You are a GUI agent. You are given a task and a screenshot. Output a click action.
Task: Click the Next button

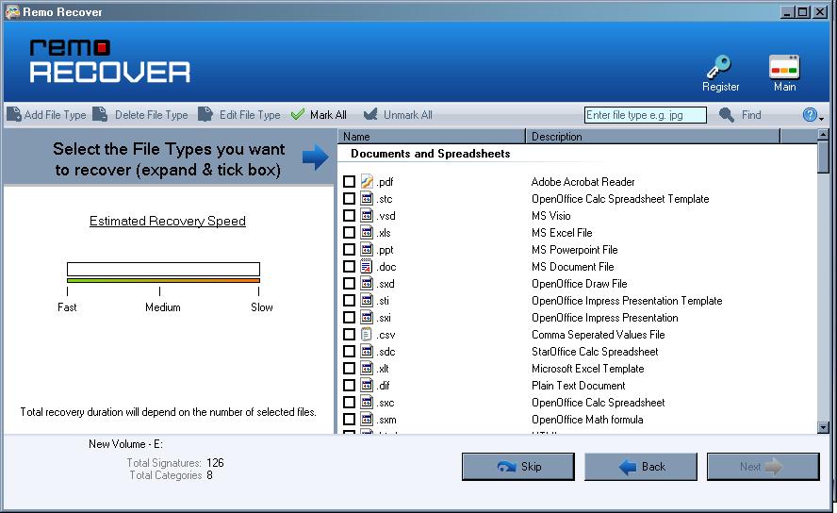point(763,467)
